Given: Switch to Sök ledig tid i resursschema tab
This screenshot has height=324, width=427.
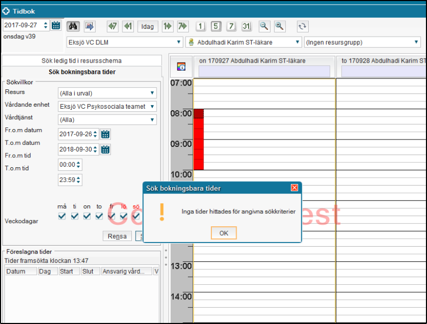Looking at the screenshot, I should (x=82, y=61).
